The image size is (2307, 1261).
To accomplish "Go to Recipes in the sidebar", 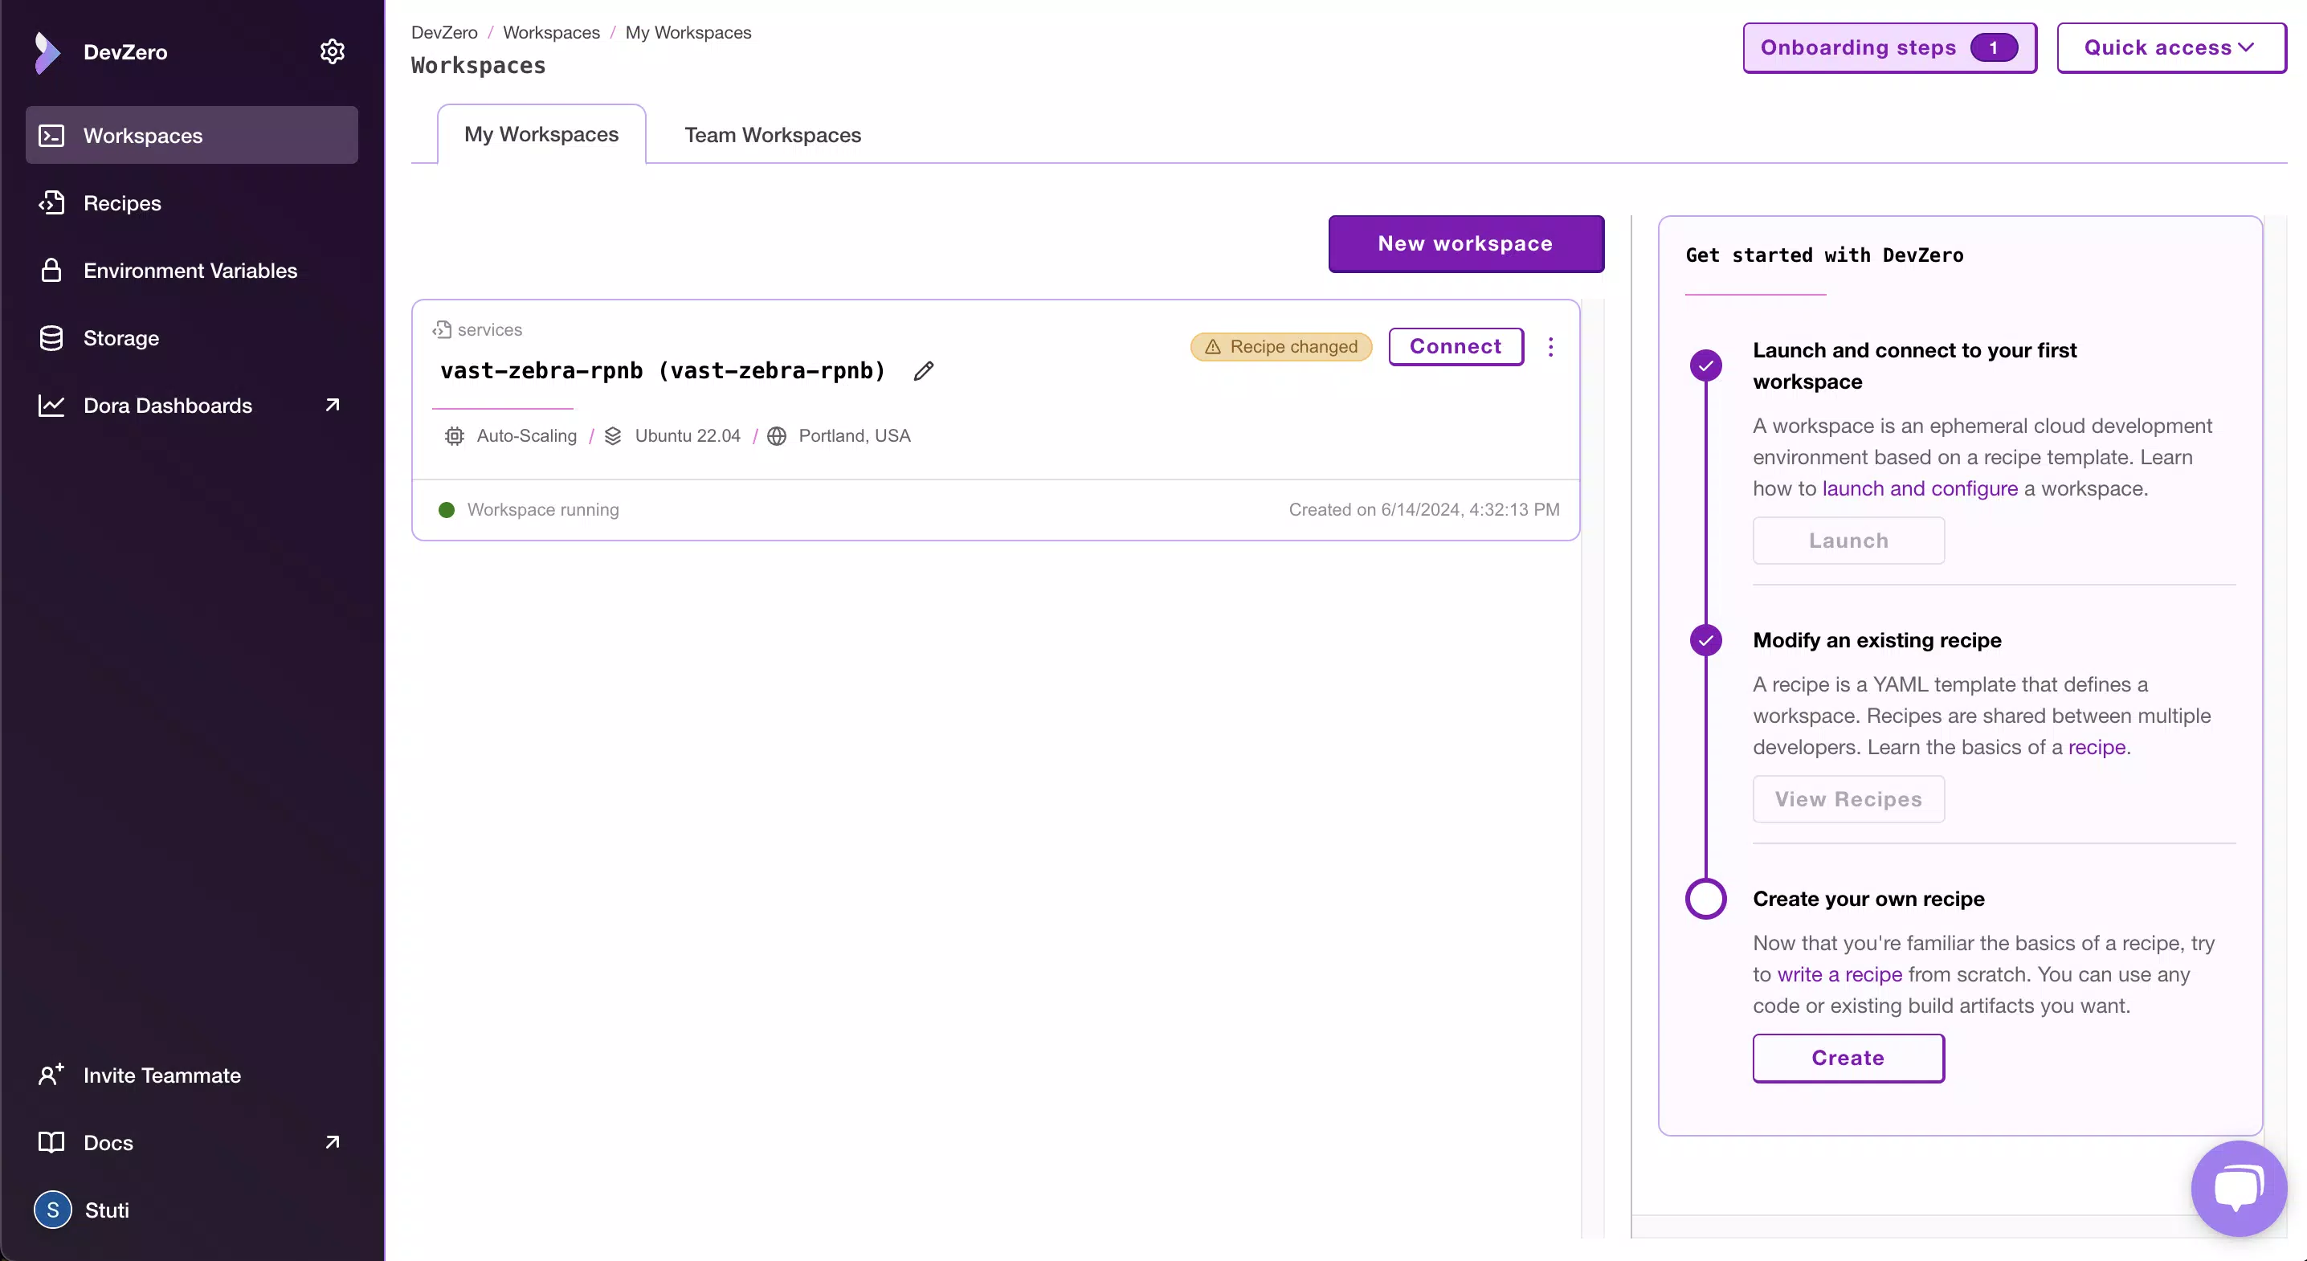I will point(192,203).
